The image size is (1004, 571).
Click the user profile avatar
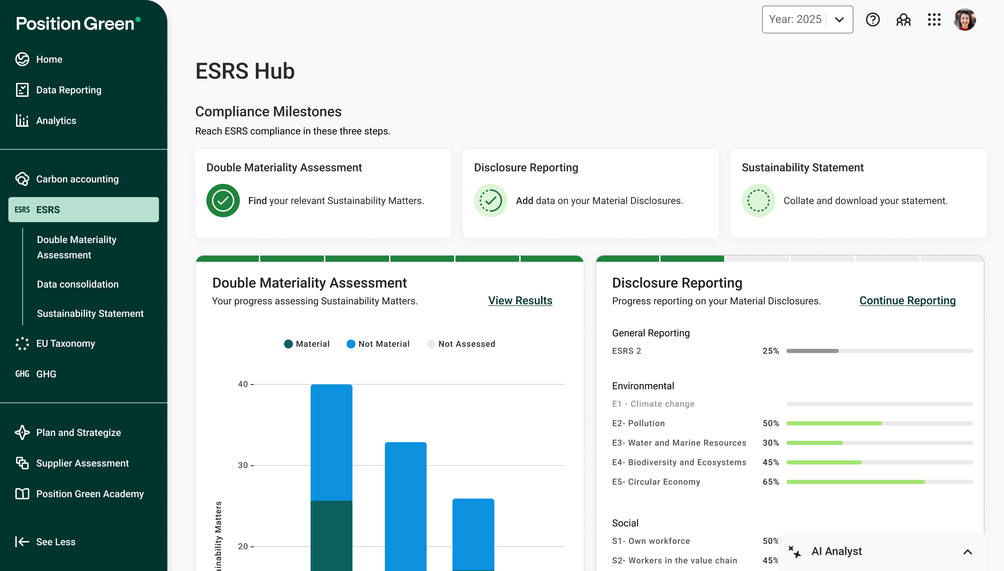(964, 19)
